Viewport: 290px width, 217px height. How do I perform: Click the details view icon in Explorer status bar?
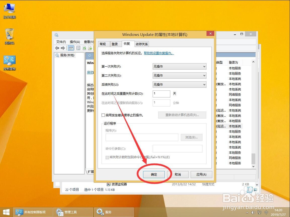pos(250,189)
